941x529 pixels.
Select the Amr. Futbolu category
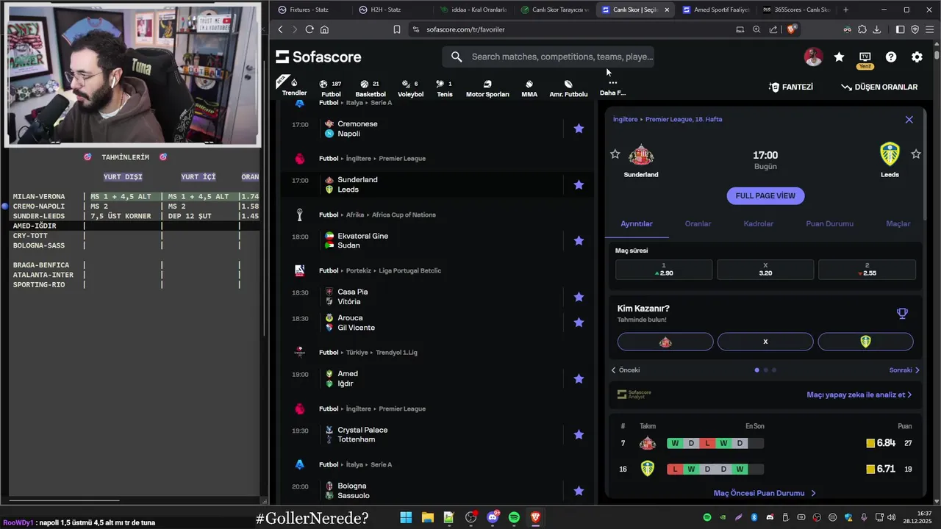(568, 88)
